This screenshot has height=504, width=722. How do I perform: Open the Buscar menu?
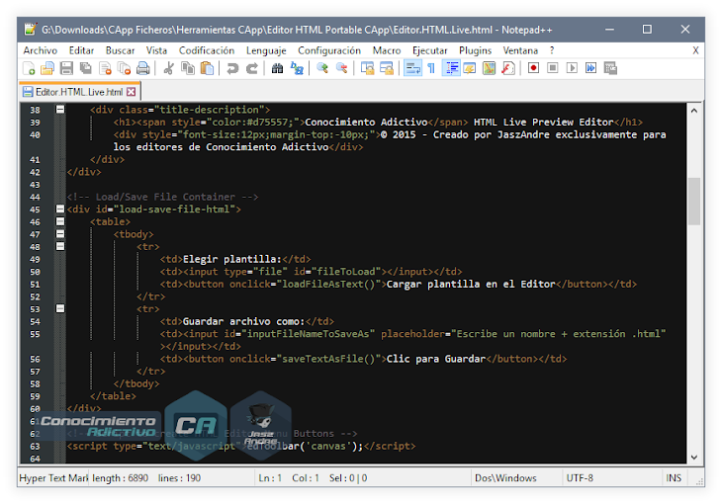tap(121, 50)
